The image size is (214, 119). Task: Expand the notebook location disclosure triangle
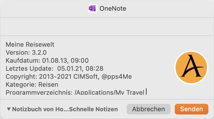click(9, 109)
